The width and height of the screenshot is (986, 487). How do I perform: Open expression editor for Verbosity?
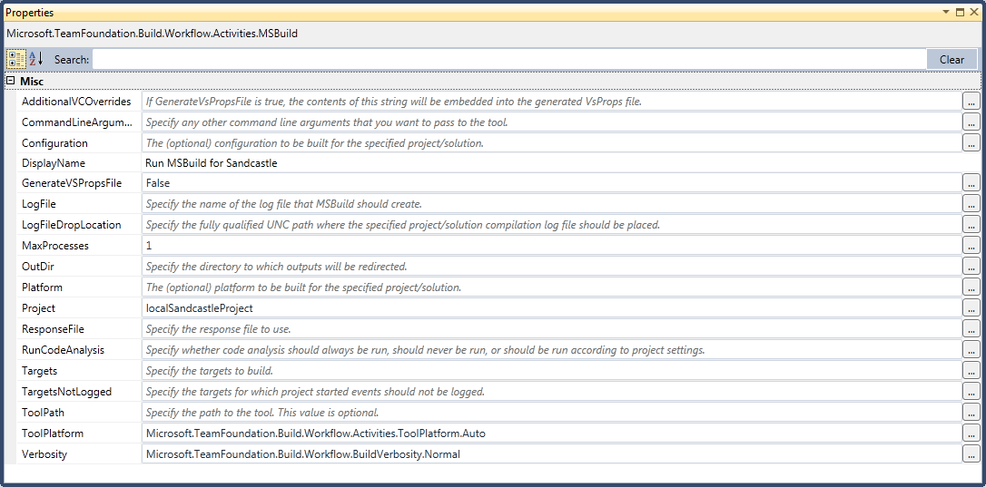pyautogui.click(x=971, y=453)
